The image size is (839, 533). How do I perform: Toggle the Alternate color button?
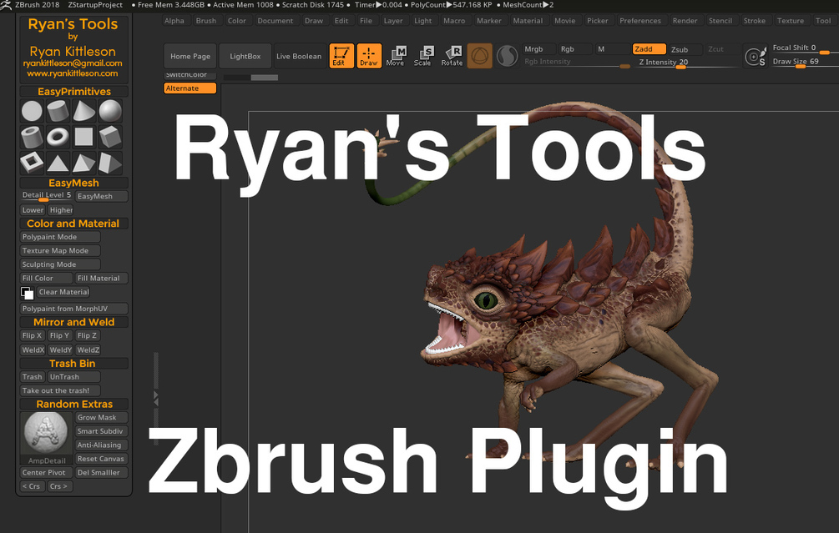click(190, 88)
